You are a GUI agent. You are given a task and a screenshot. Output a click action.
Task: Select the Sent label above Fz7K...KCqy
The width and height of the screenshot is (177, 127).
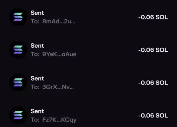pos(37,111)
